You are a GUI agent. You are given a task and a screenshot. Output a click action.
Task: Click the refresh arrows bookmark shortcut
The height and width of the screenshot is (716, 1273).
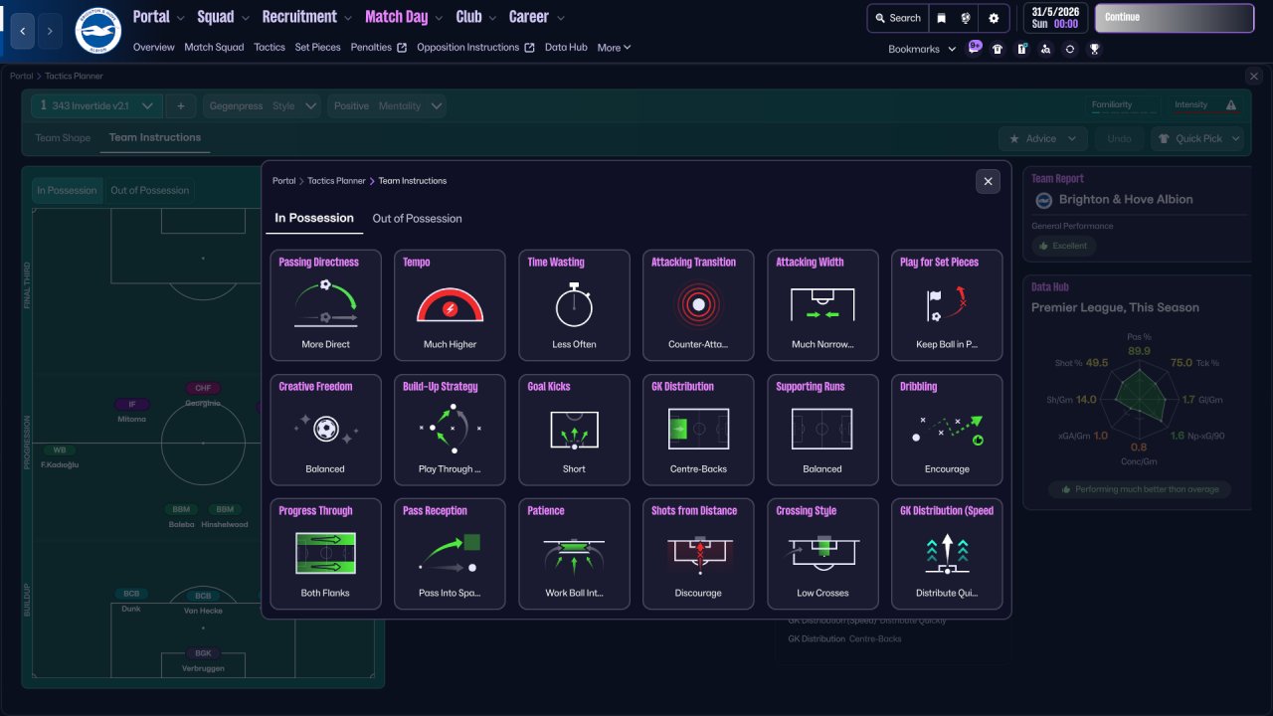tap(1070, 49)
